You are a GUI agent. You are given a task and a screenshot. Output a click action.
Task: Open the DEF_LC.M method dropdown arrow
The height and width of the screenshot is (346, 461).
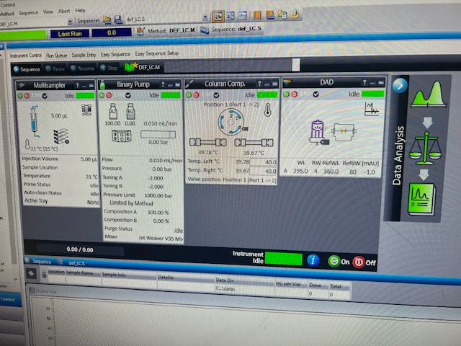[70, 22]
